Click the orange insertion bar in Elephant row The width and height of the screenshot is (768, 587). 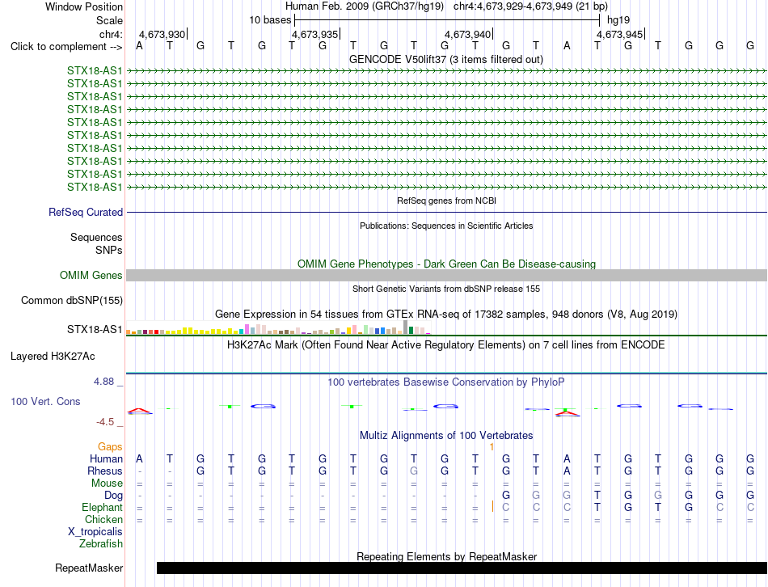click(x=493, y=507)
